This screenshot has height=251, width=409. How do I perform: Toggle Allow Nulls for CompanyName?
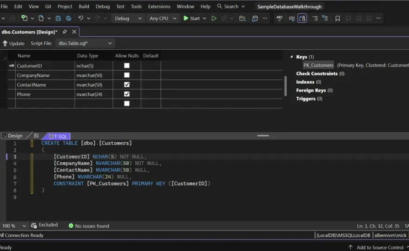coord(127,75)
